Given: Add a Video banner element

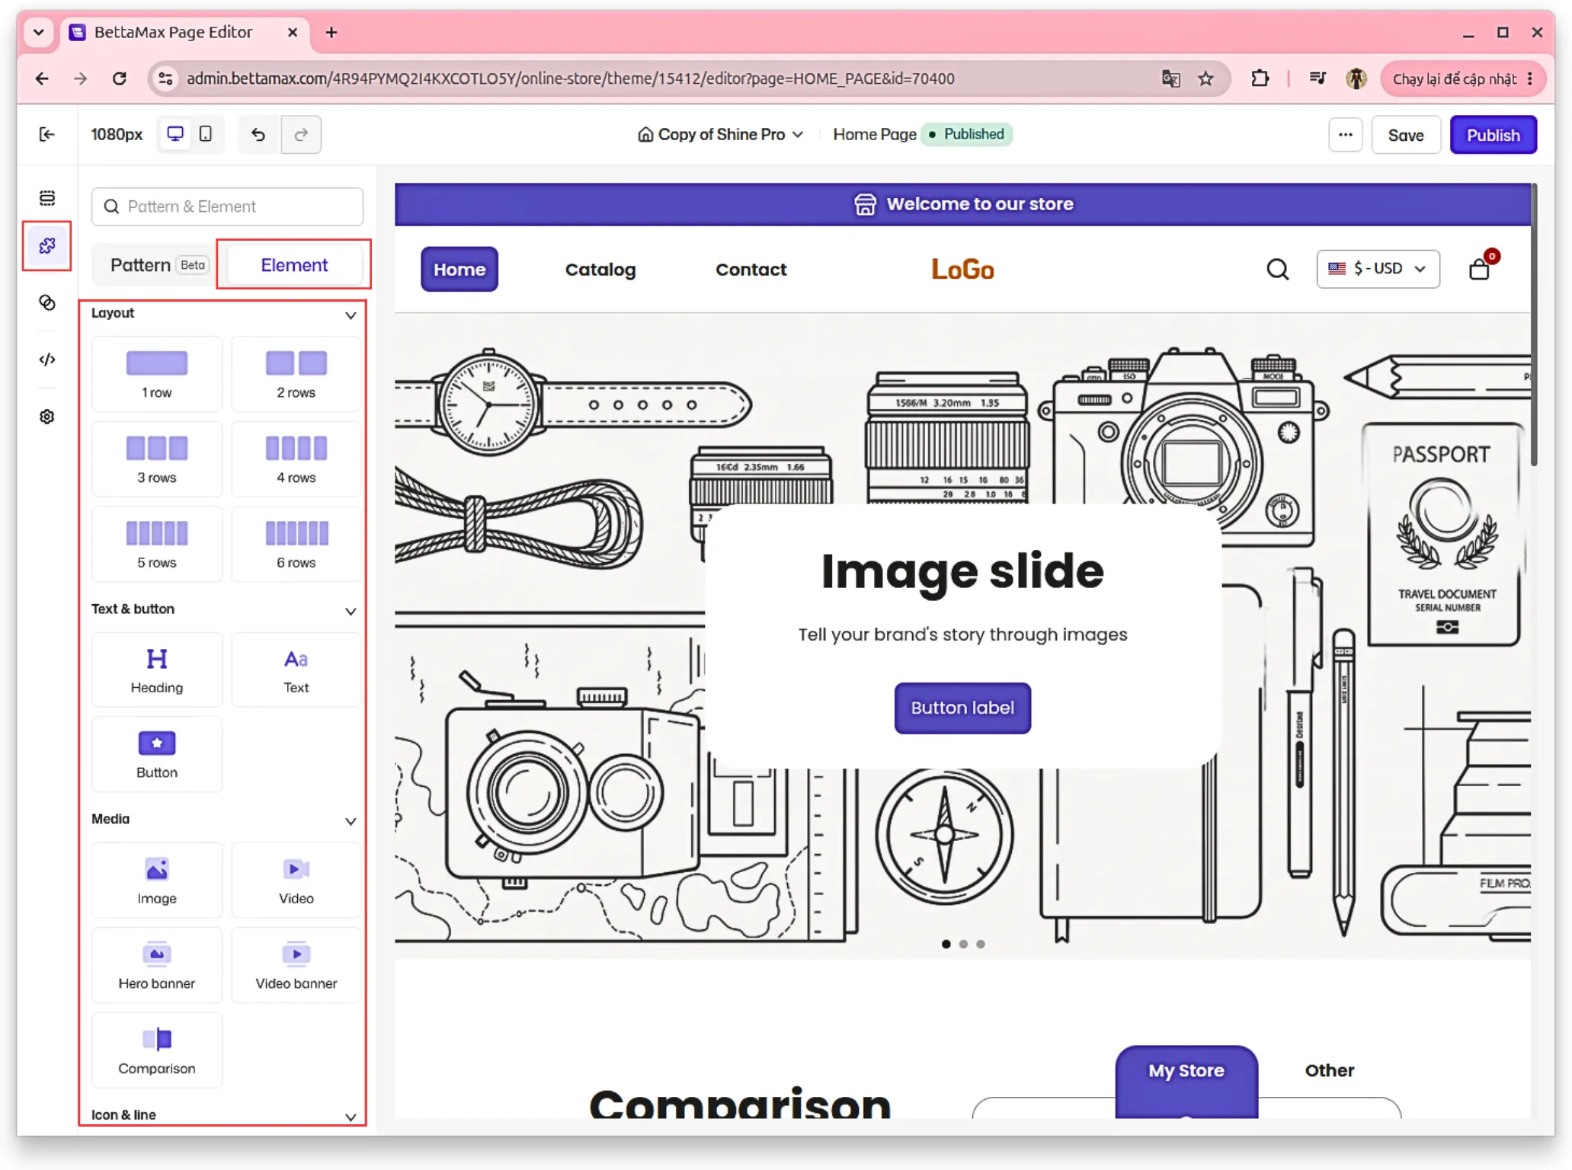Looking at the screenshot, I should [296, 966].
